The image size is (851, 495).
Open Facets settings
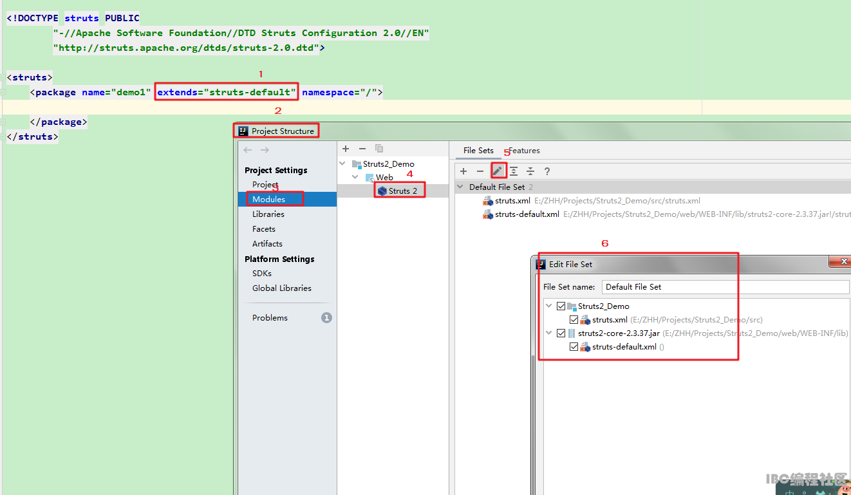pos(264,229)
